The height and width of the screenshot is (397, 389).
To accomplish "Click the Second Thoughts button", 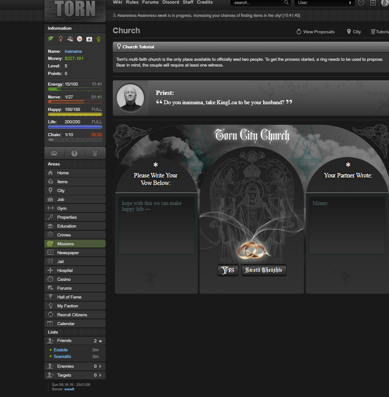I will coord(264,270).
